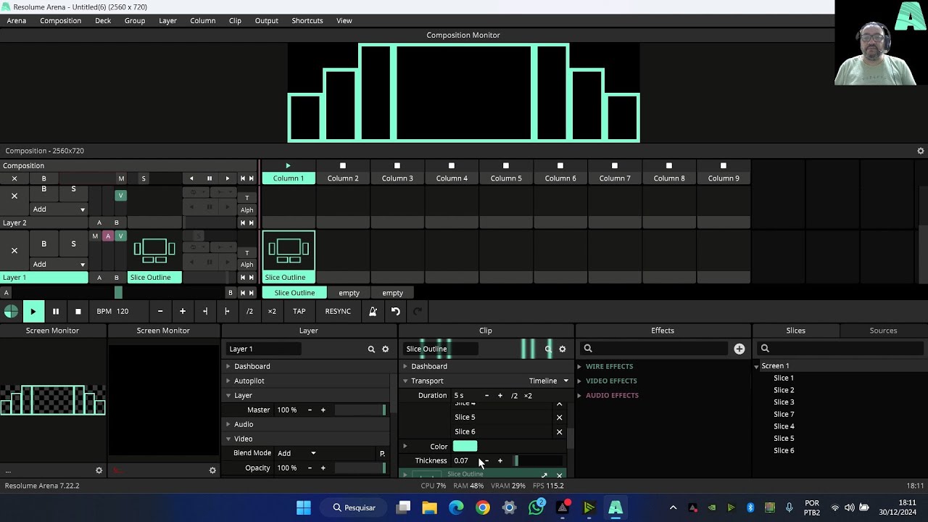The width and height of the screenshot is (928, 522).
Task: Click the Thickness slider bar
Action: 538,460
